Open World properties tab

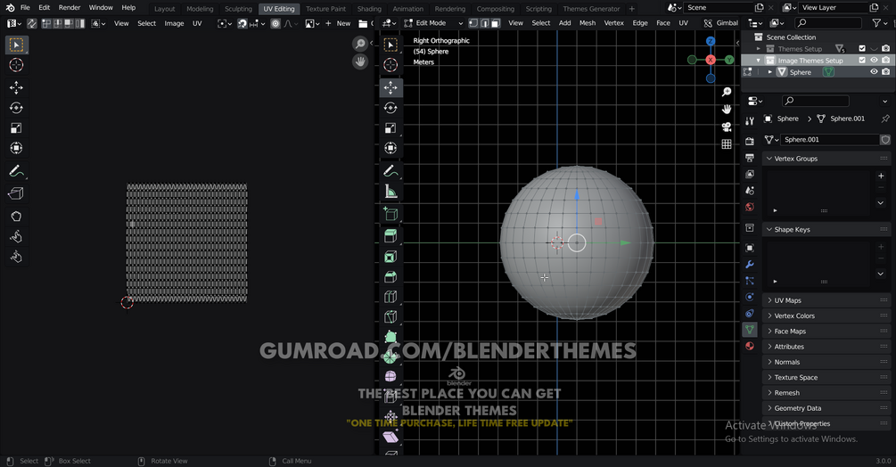[750, 207]
